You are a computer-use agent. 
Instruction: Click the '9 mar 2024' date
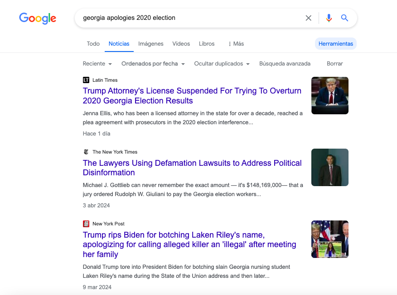[x=97, y=287]
